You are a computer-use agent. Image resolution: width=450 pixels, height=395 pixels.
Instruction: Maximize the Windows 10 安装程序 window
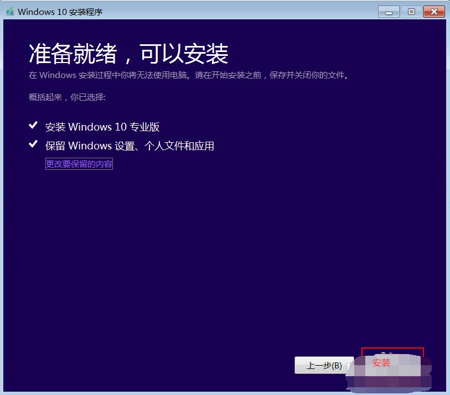(x=411, y=12)
